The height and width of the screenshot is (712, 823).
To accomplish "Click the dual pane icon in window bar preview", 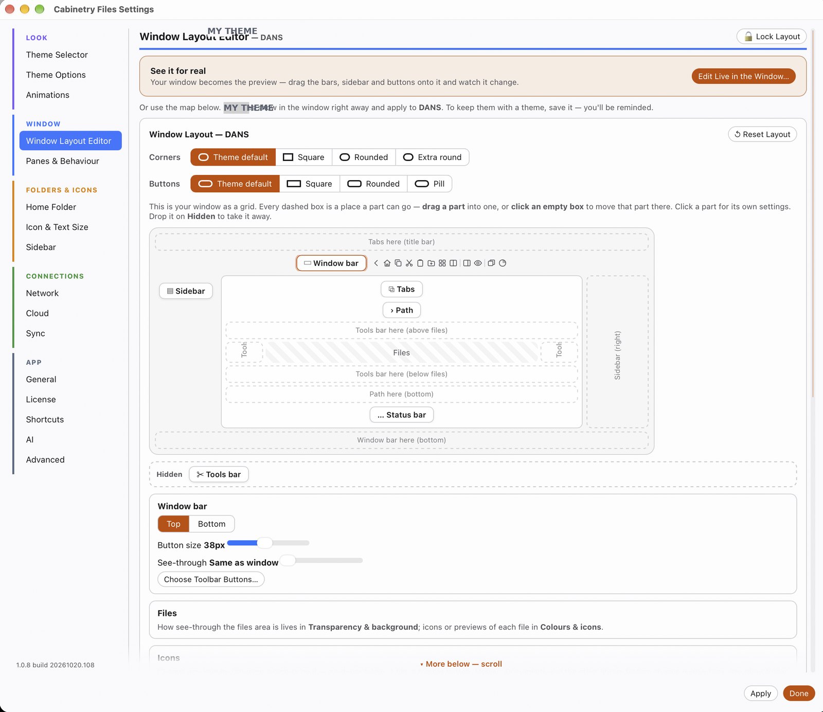I will (x=453, y=263).
